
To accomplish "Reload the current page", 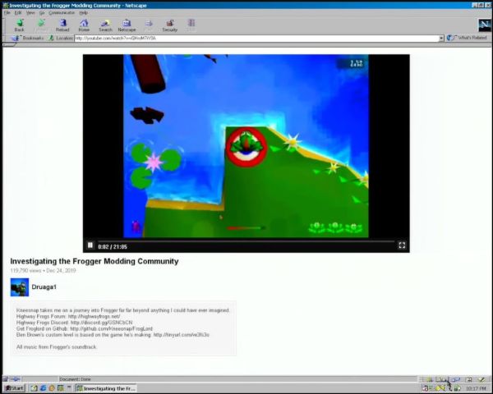I will (x=62, y=25).
